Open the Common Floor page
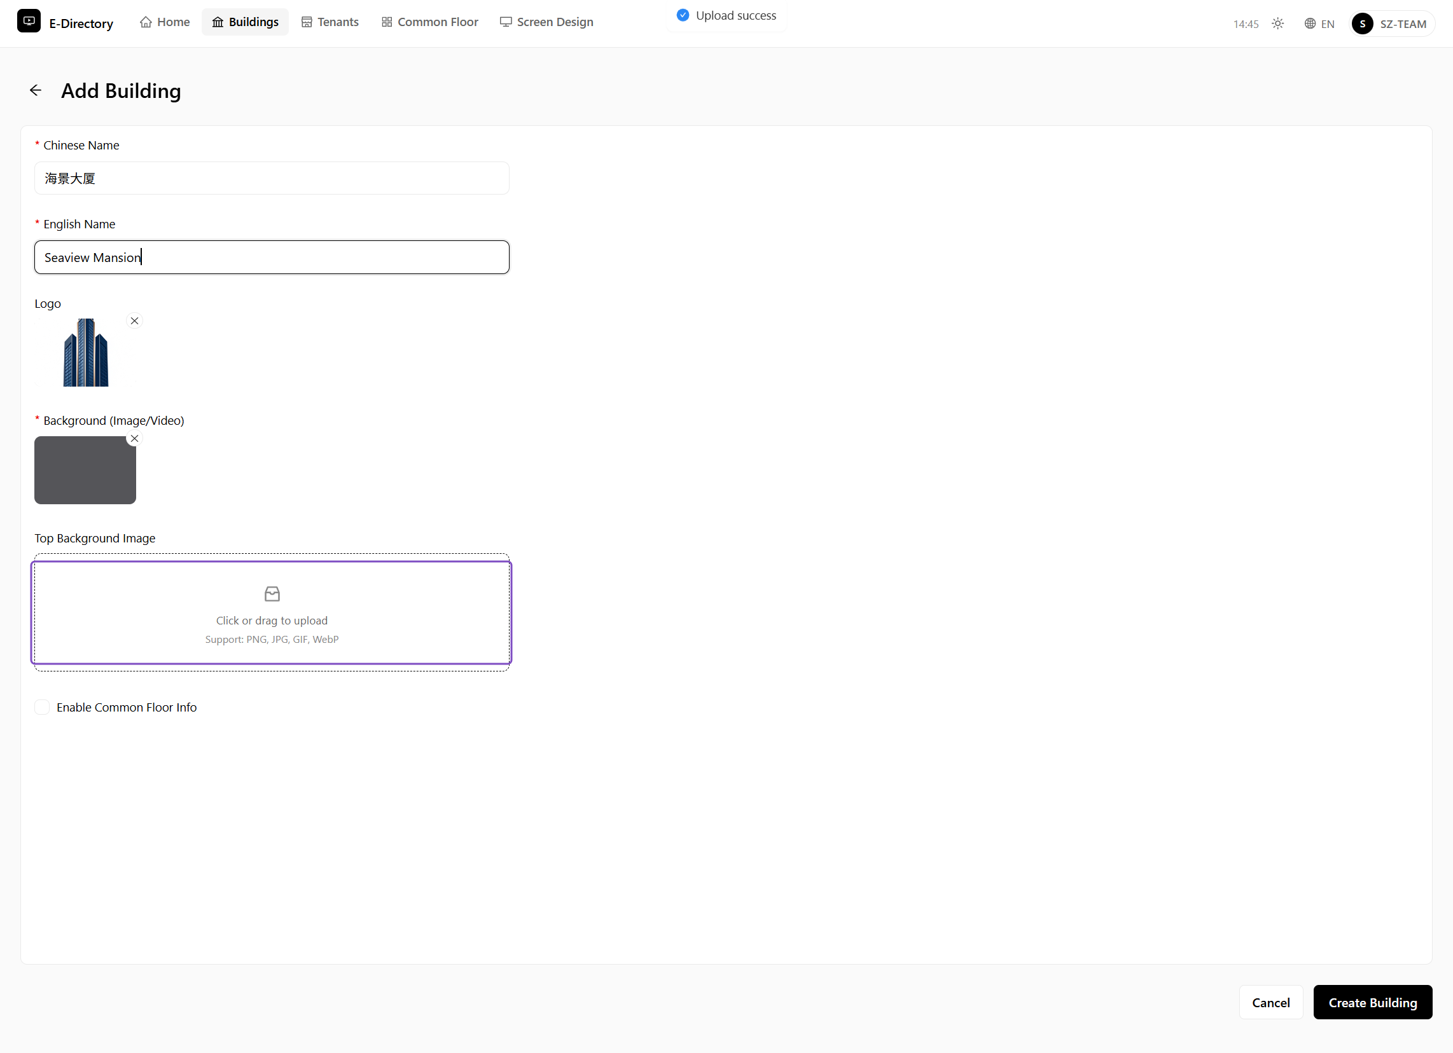The width and height of the screenshot is (1453, 1053). (x=430, y=22)
